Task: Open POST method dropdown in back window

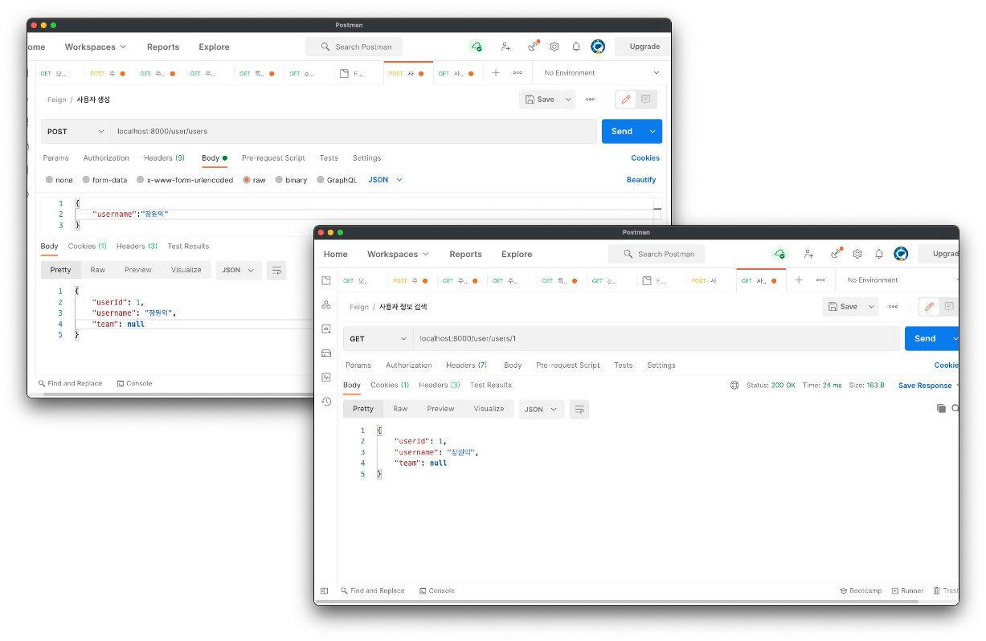Action: 76,131
